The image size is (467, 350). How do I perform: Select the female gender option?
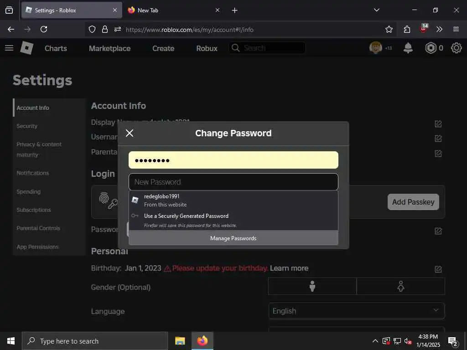click(400, 286)
